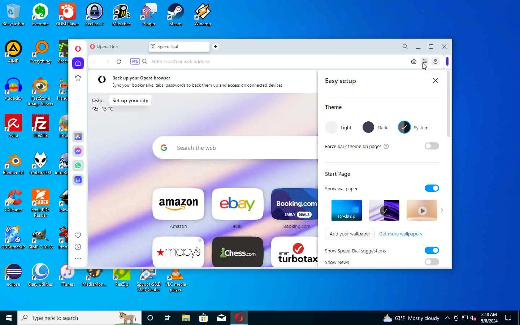
Task: Click help icon beside Force dark theme
Action: point(386,146)
